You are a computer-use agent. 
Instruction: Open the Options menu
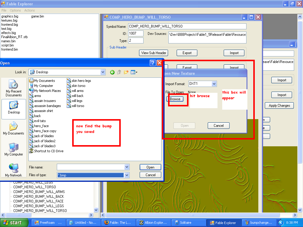(15, 10)
